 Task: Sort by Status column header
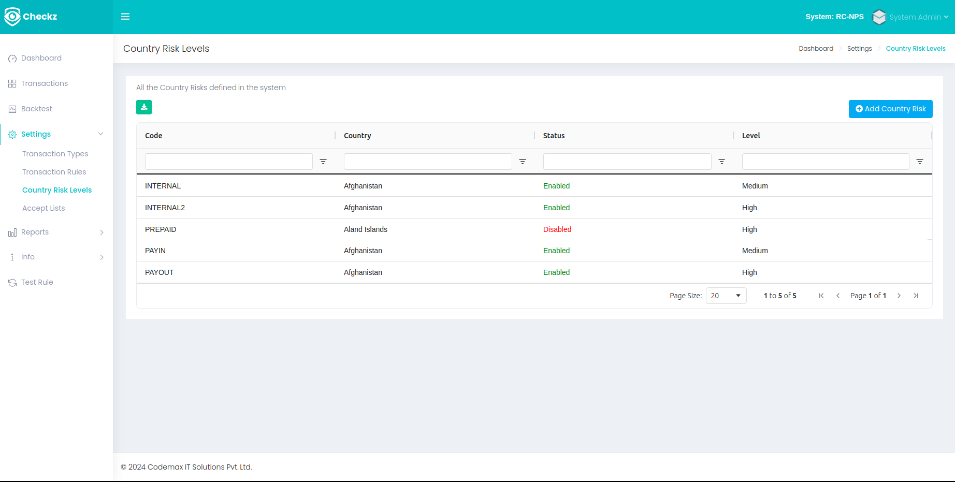pyautogui.click(x=554, y=136)
